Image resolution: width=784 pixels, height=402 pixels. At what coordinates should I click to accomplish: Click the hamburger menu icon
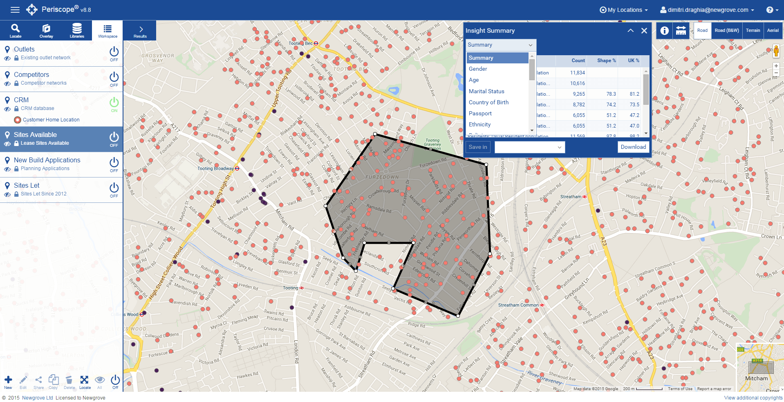(x=15, y=10)
